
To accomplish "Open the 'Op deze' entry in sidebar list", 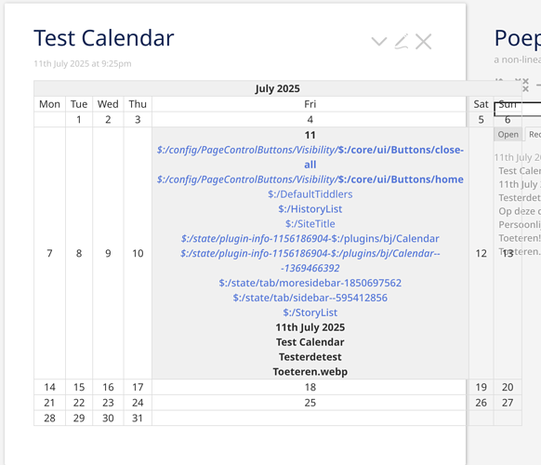I will coord(520,211).
